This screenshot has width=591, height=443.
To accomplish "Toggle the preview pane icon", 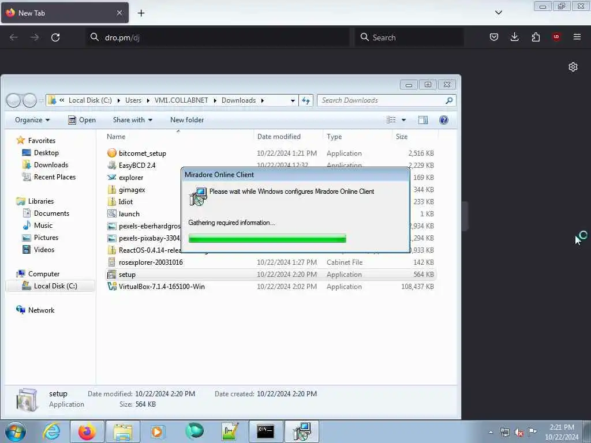I will click(x=423, y=120).
